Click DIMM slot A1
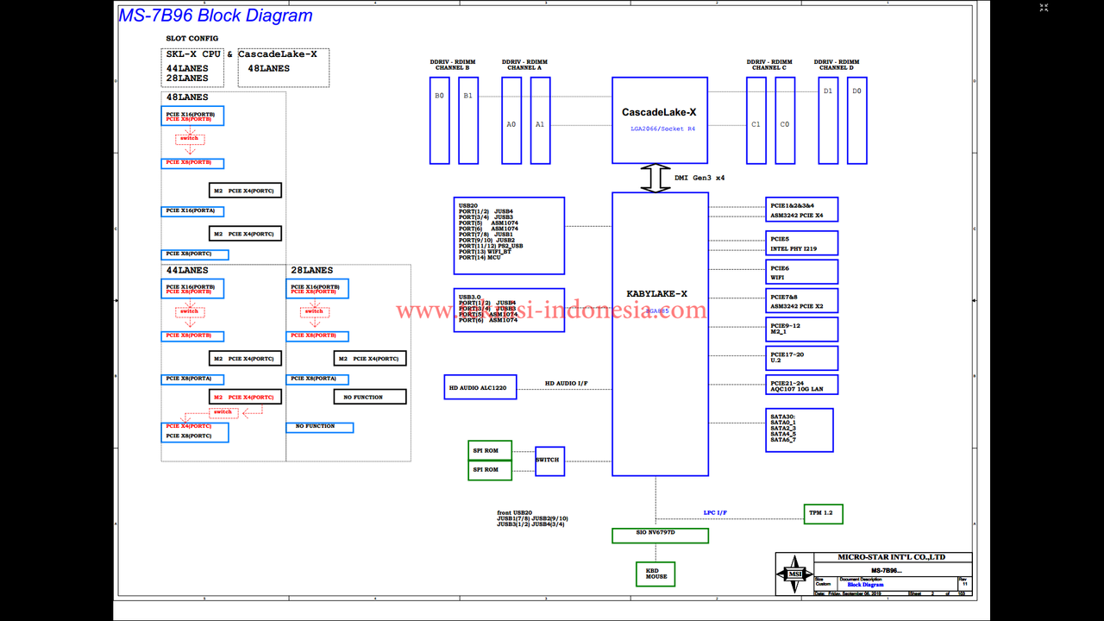 tap(540, 120)
